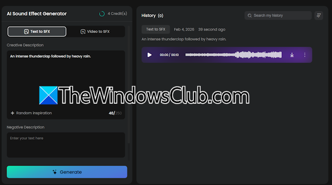This screenshot has height=185, width=332.
Task: Click the Text to SFX history tag
Action: [156, 29]
